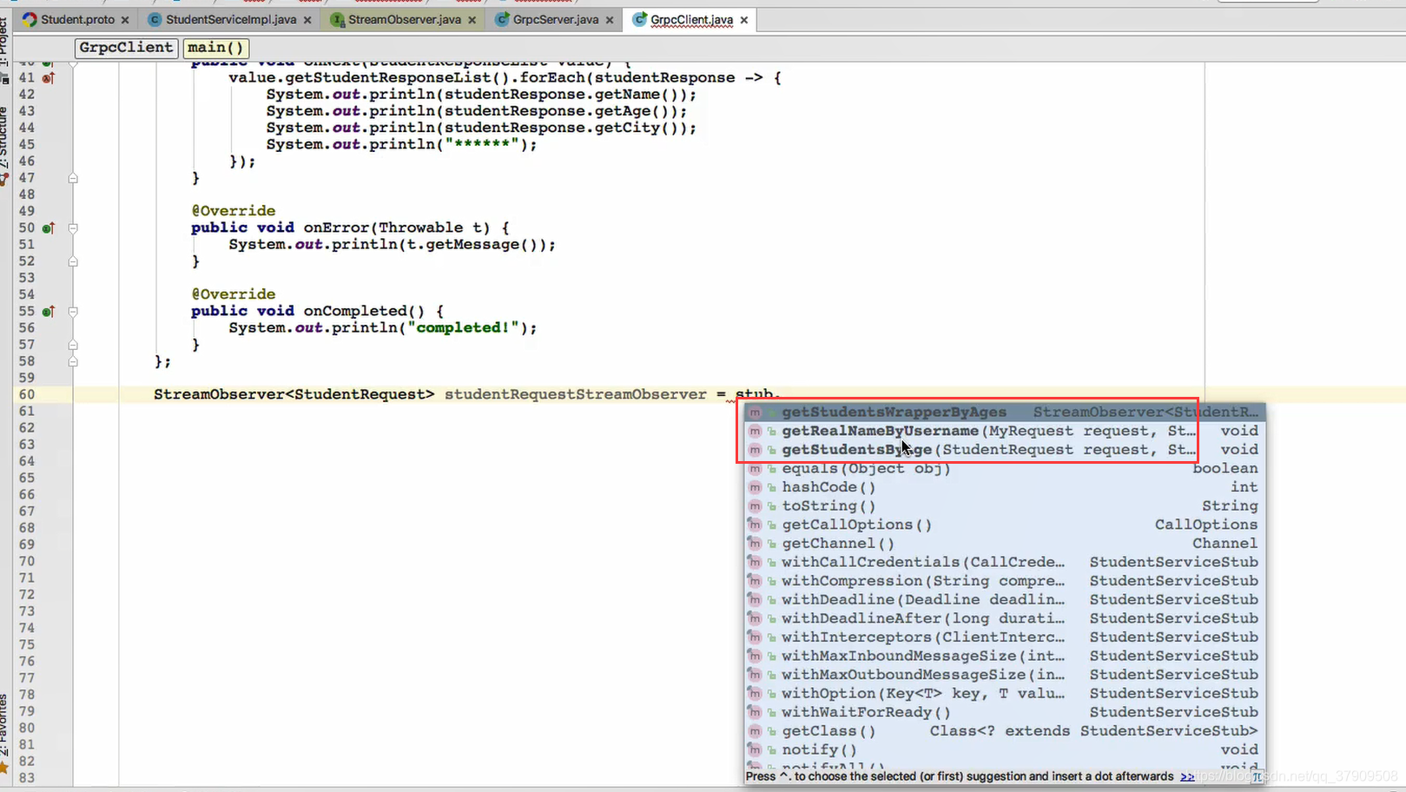Choose getChannel() suggestion
The height and width of the screenshot is (792, 1406).
[1004, 544]
